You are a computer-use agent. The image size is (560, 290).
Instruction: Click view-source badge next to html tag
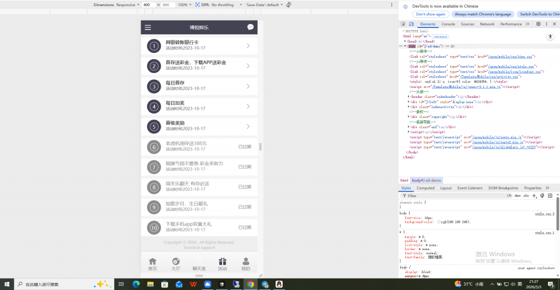pos(440,37)
